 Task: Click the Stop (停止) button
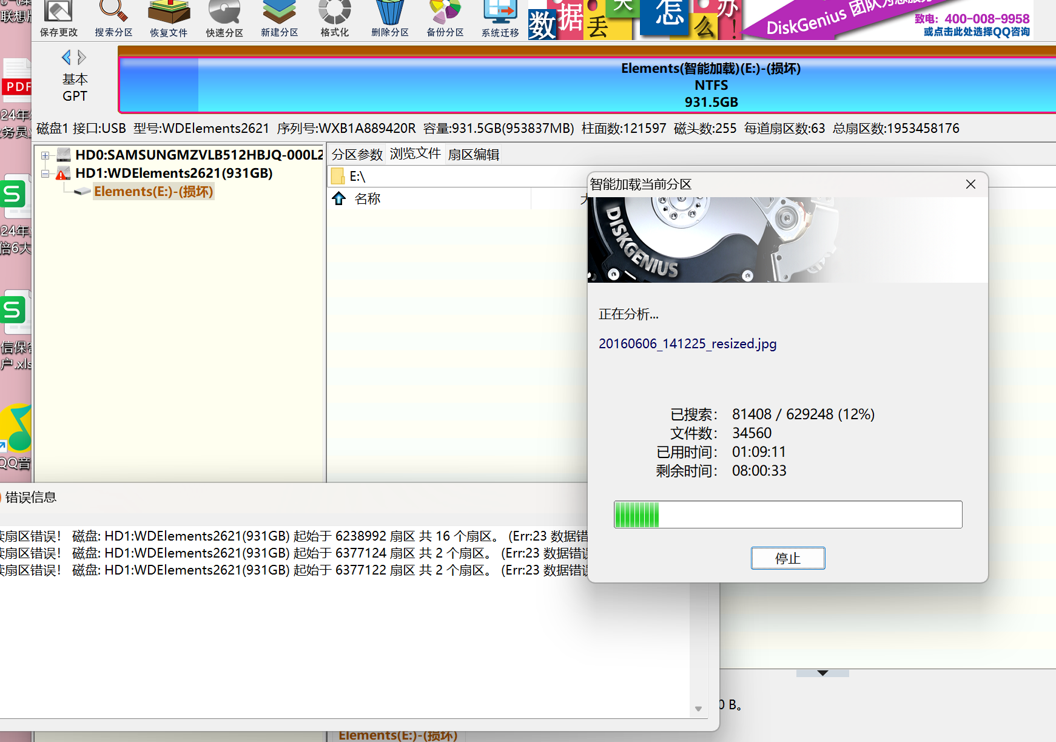pyautogui.click(x=788, y=558)
